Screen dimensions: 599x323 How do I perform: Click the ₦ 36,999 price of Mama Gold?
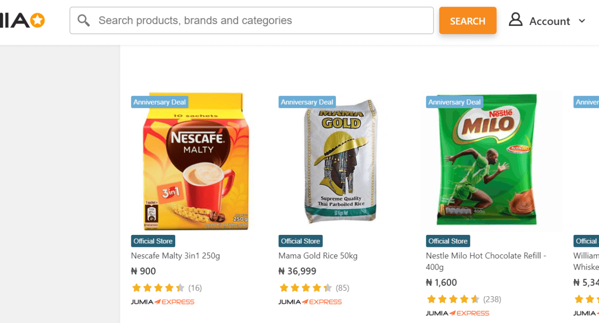point(297,271)
